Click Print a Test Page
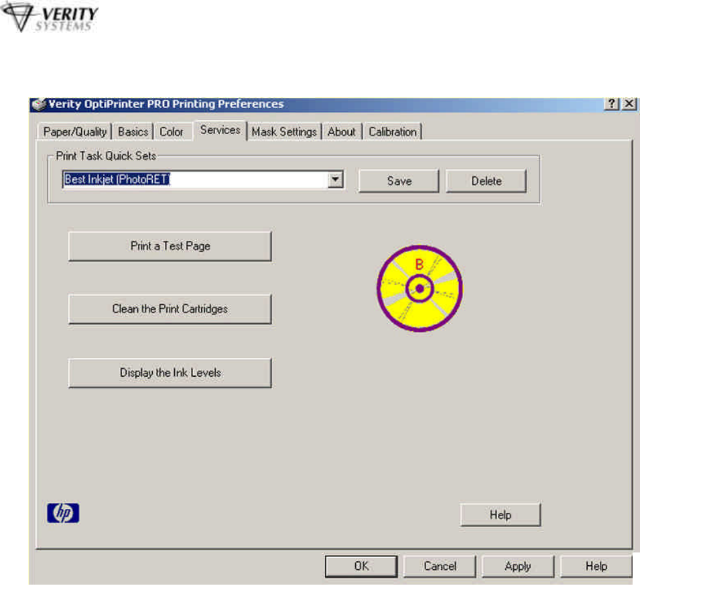 (x=170, y=246)
